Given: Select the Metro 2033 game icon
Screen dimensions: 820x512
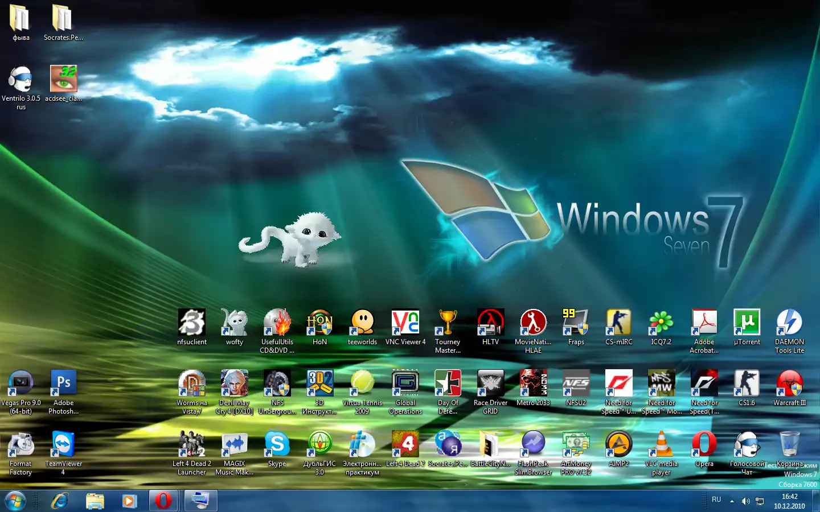Looking at the screenshot, I should click(x=533, y=383).
